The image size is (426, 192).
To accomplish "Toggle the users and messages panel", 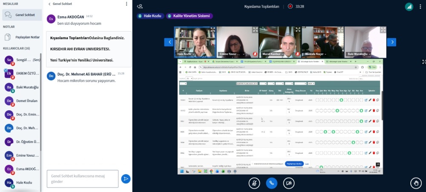I will pos(140,6).
